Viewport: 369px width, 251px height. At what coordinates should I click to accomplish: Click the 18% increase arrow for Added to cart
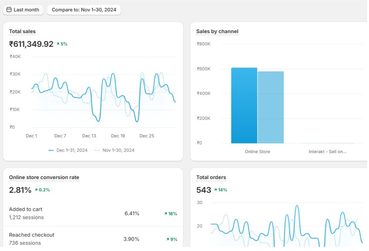[166, 214]
